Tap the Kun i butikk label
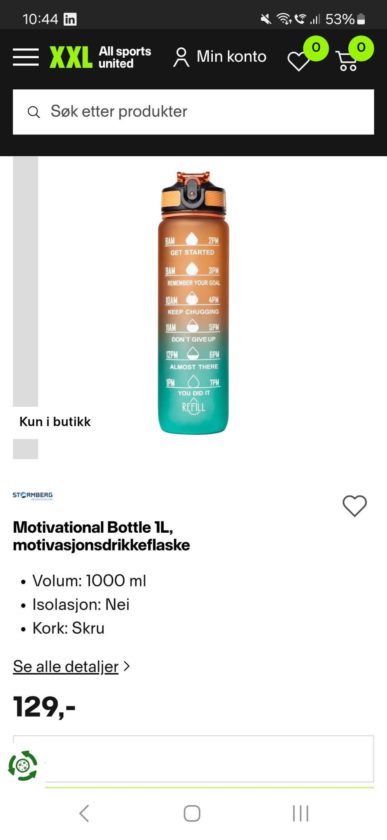Viewport: 387px width, 840px height. [55, 422]
